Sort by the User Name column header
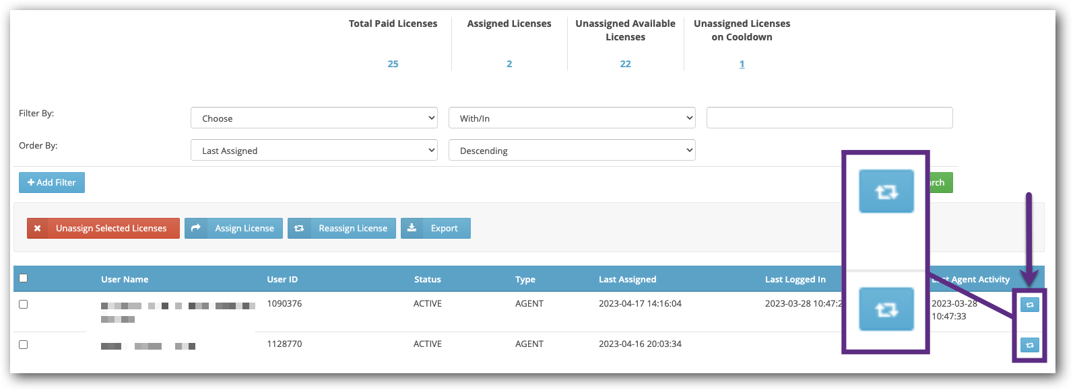The image size is (1073, 390). click(125, 280)
